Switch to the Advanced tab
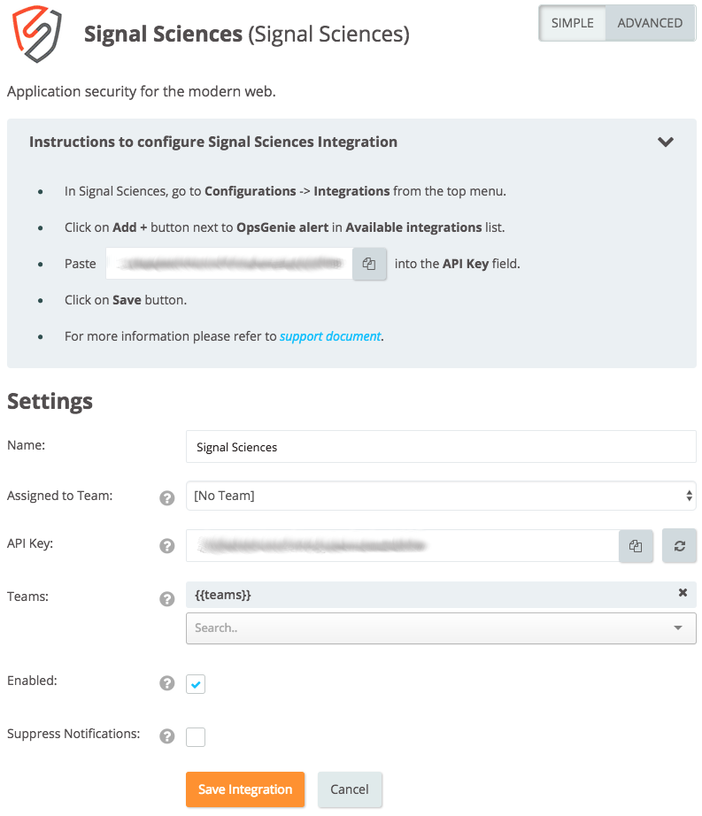The width and height of the screenshot is (702, 816). 650,23
